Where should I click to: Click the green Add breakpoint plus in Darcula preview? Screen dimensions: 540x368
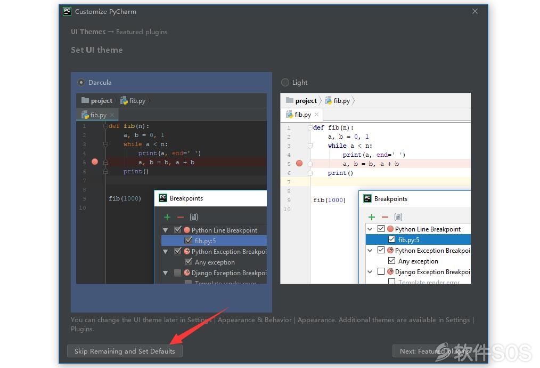click(167, 217)
